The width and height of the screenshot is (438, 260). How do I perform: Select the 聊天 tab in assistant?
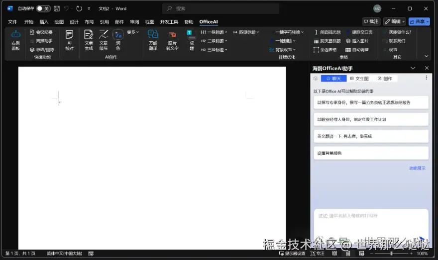[334, 79]
